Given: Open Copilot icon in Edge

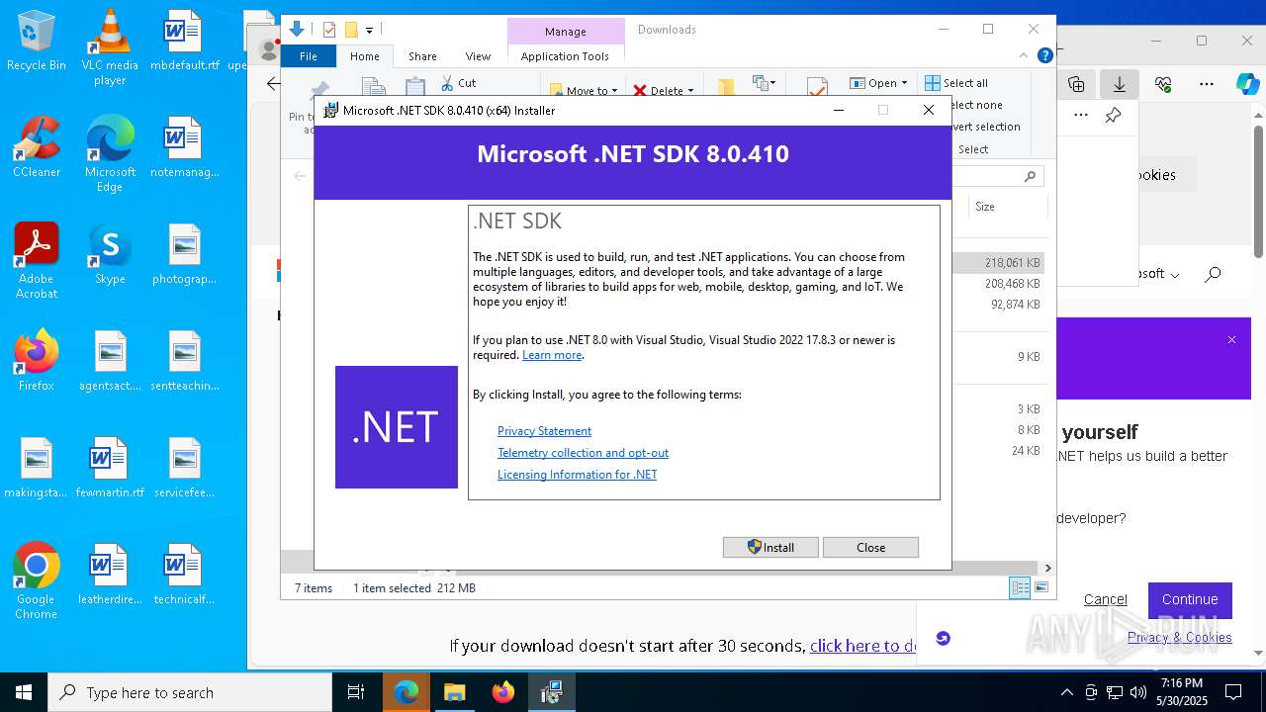Looking at the screenshot, I should click(x=1247, y=84).
